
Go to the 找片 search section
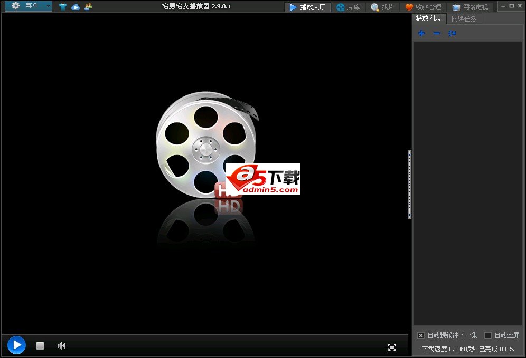382,7
